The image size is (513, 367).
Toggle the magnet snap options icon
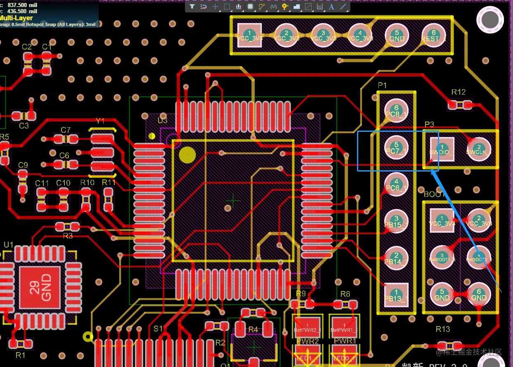click(x=203, y=7)
